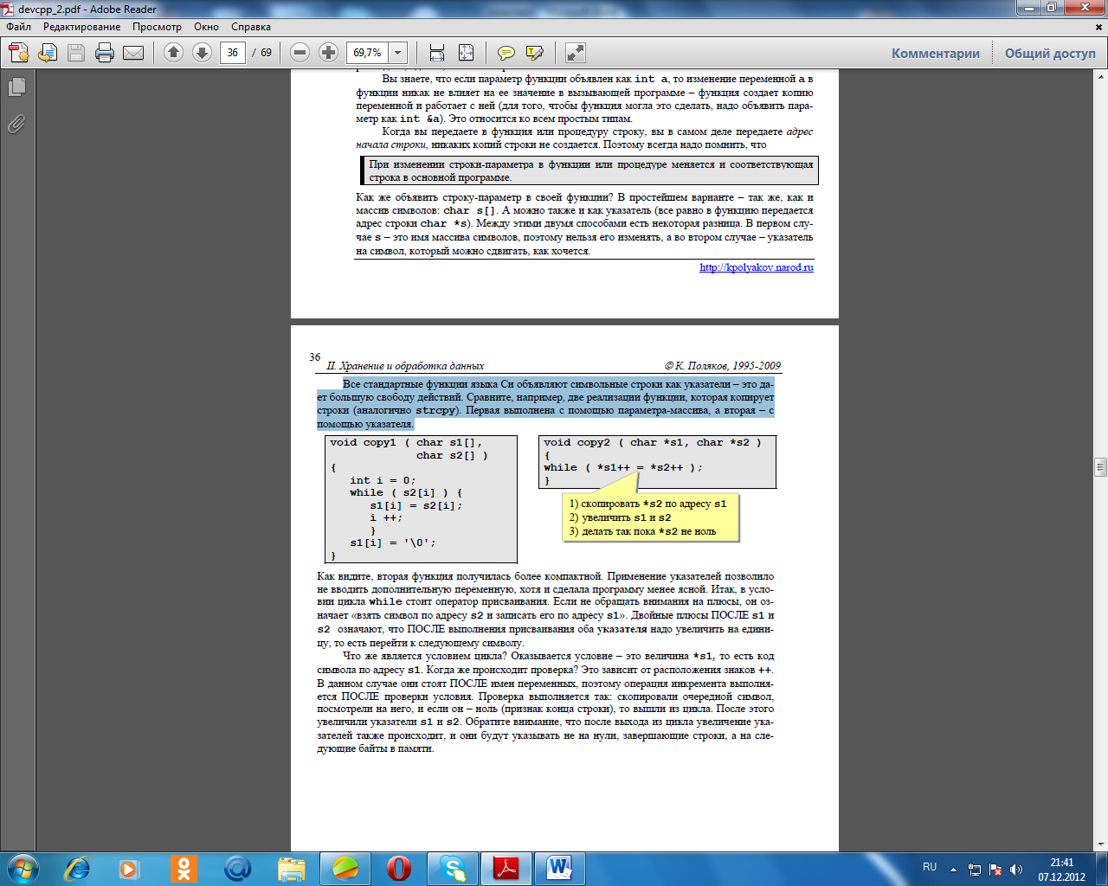The width and height of the screenshot is (1108, 886).
Task: Open the media player taskbar icon
Action: [128, 868]
